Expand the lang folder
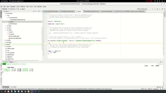166x93 pixels. tap(6, 26)
